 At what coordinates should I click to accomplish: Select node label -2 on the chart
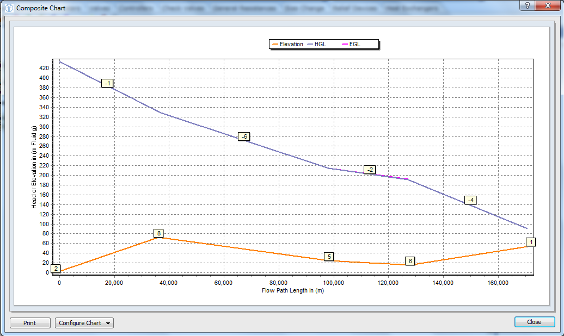tap(370, 170)
